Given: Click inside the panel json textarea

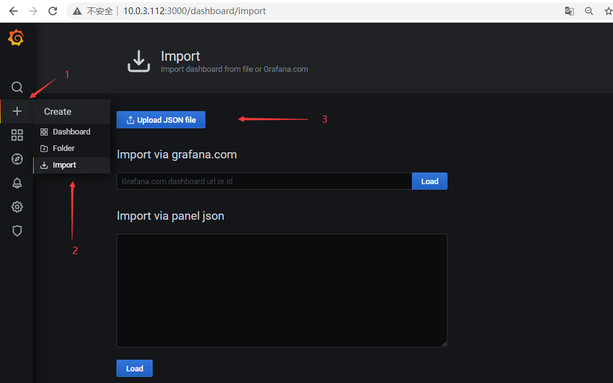Looking at the screenshot, I should pyautogui.click(x=281, y=290).
